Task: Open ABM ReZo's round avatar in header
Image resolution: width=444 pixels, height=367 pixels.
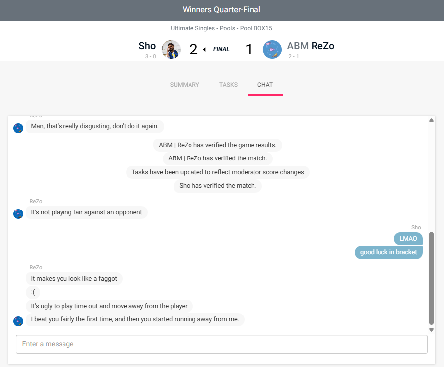Action: click(x=272, y=50)
